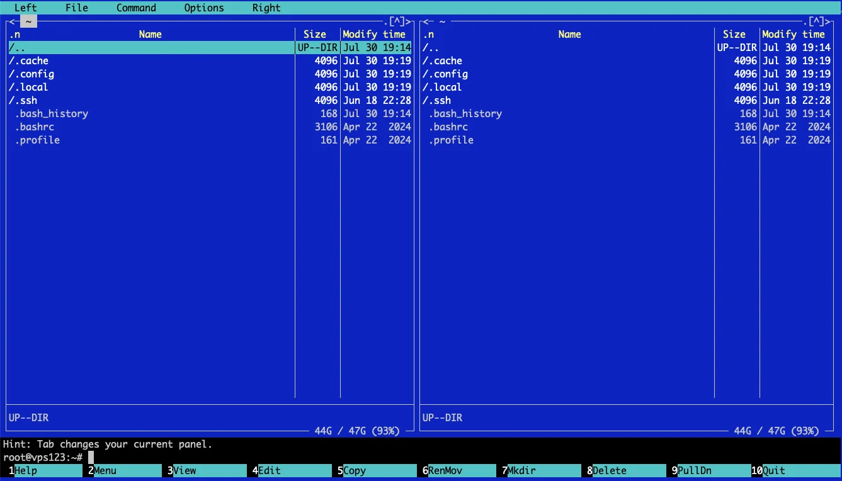Screen dimensions: 842x481
Task: Open the left panel's [^] directory history list
Action: pos(397,21)
